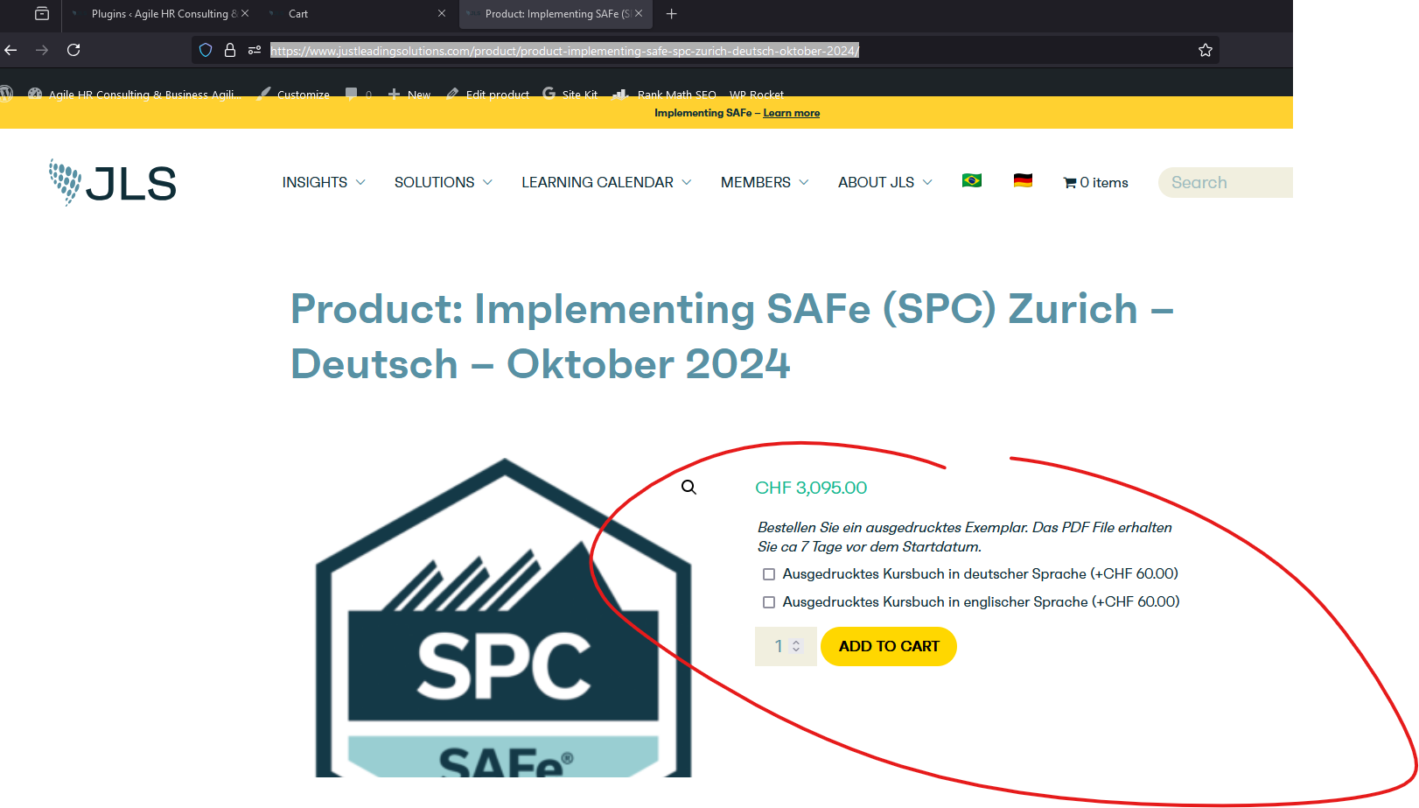The image size is (1419, 808).
Task: Click New in the admin bar
Action: [x=409, y=94]
